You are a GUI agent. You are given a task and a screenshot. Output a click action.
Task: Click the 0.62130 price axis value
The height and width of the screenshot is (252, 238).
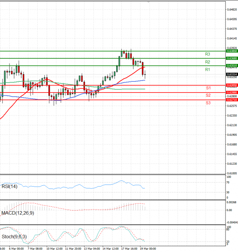232,125
